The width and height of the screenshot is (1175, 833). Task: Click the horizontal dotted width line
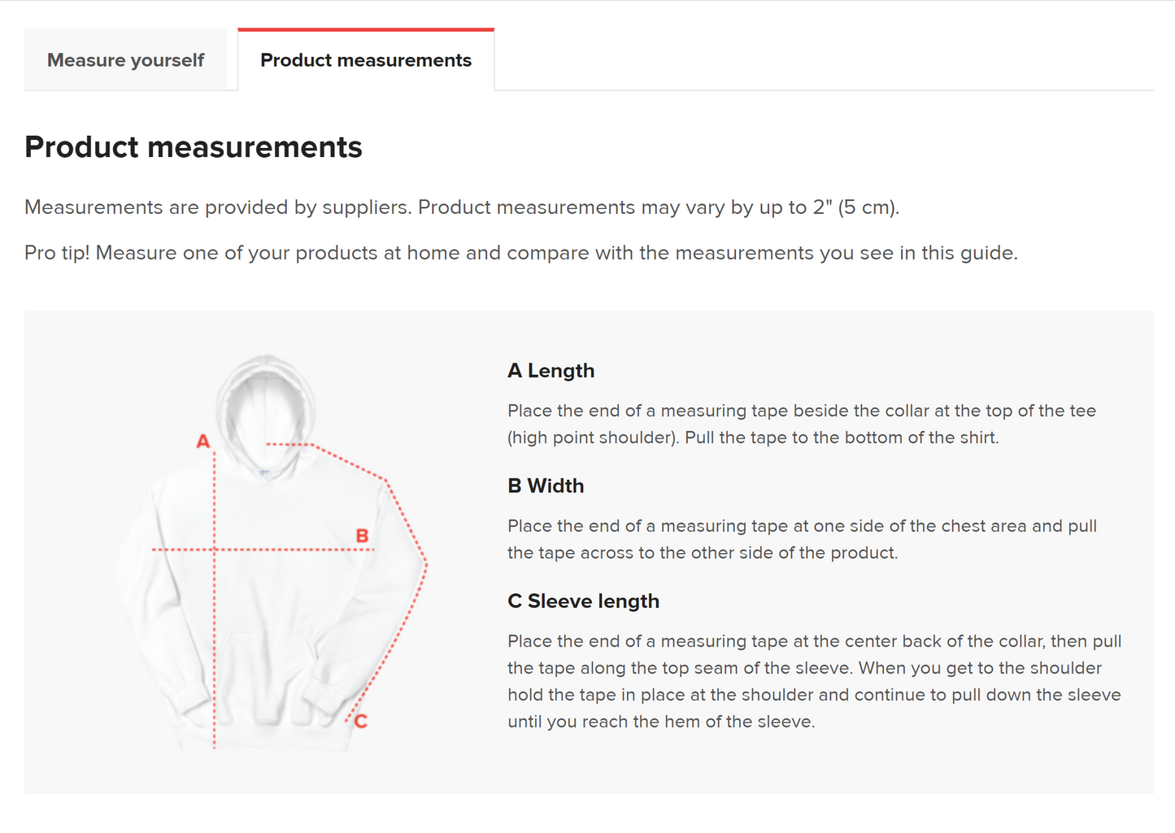[263, 550]
